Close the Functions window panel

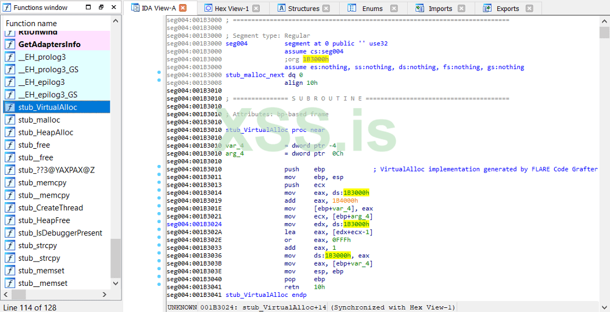point(114,8)
